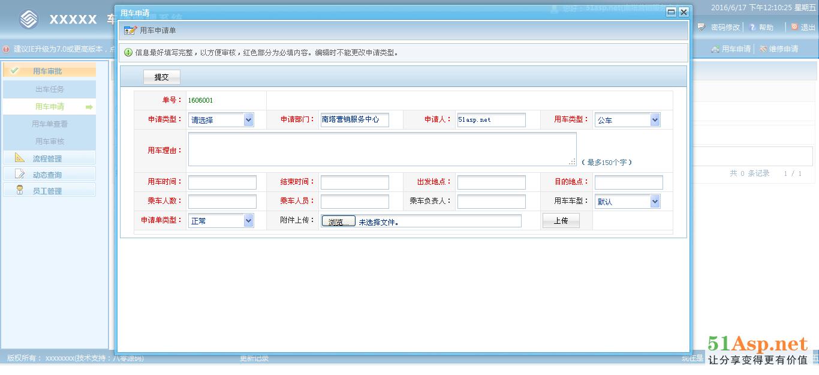Open 用车单查看 in the sidebar menu
Image resolution: width=819 pixels, height=375 pixels.
tap(49, 124)
